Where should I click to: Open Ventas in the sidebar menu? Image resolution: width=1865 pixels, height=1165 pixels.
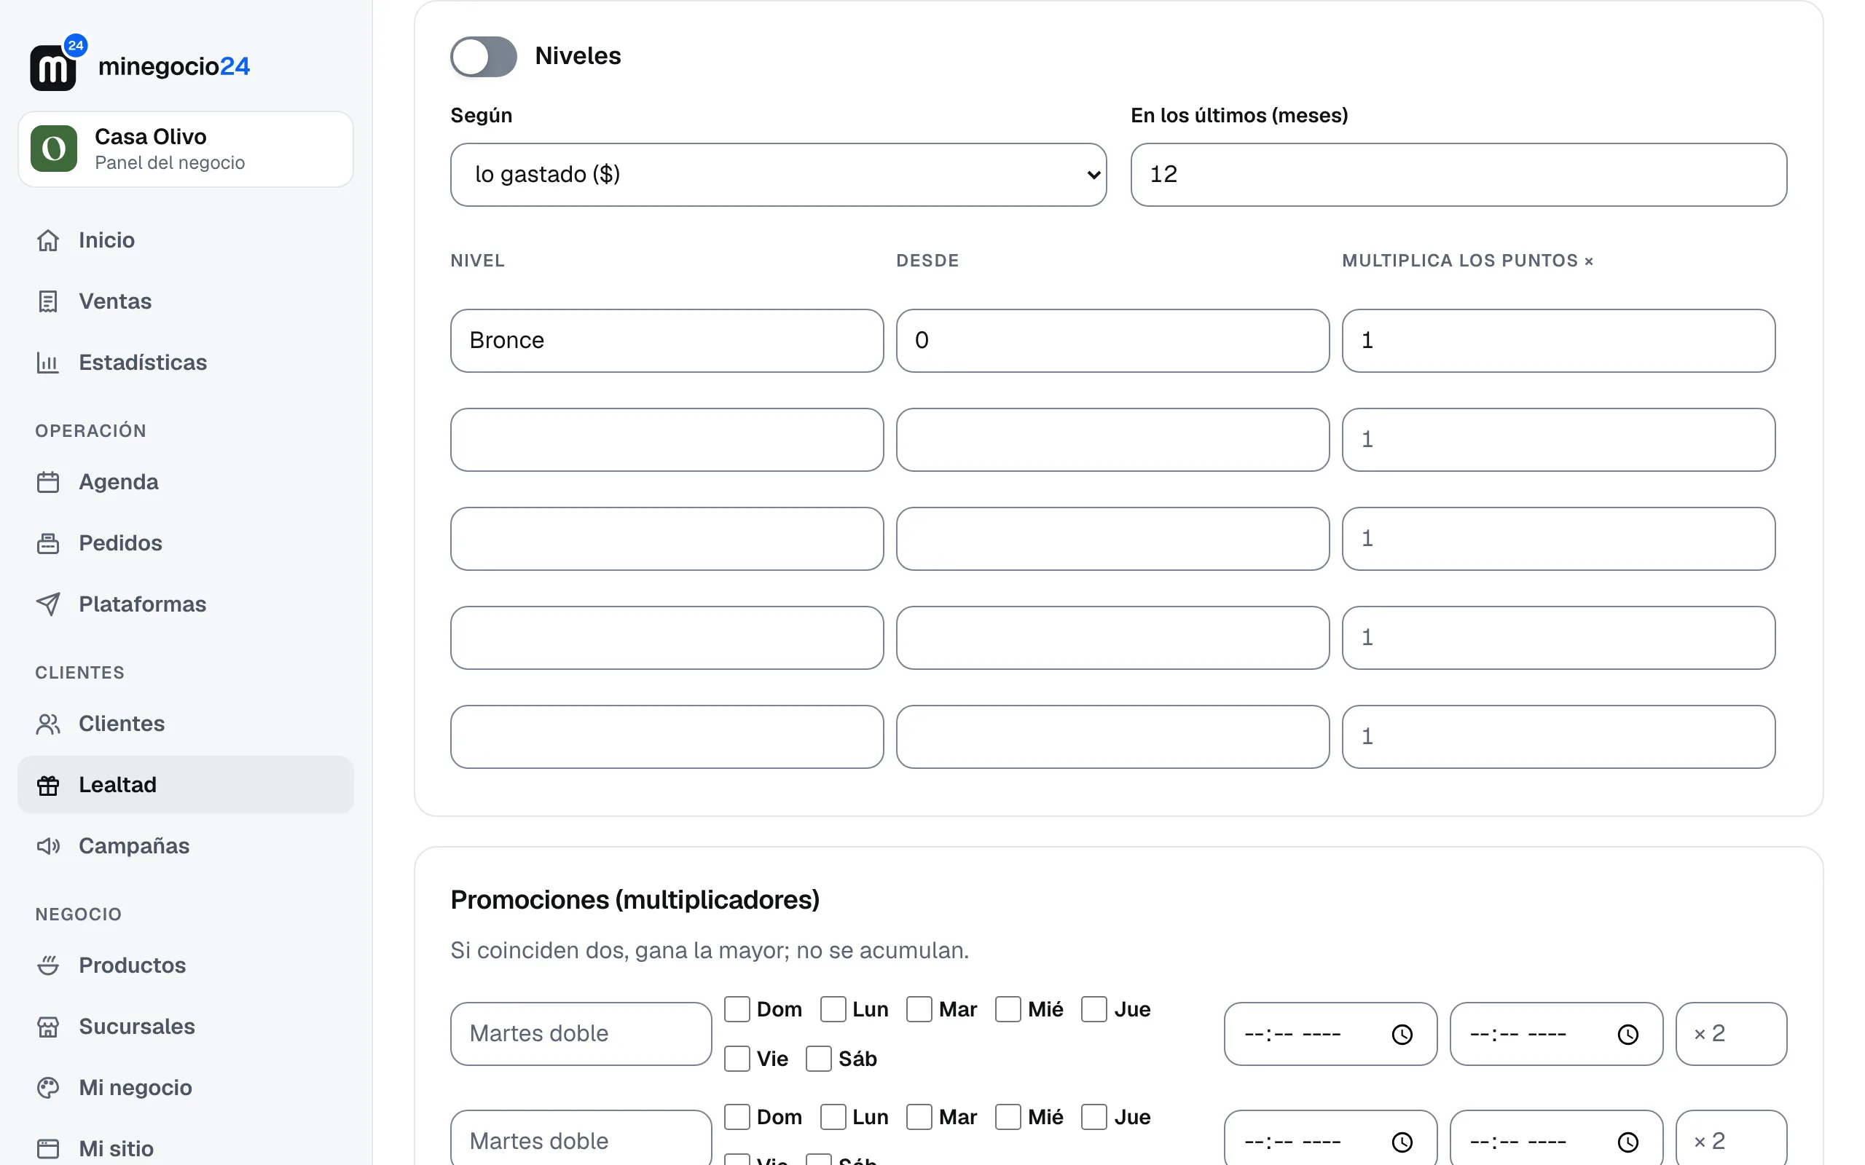point(185,301)
